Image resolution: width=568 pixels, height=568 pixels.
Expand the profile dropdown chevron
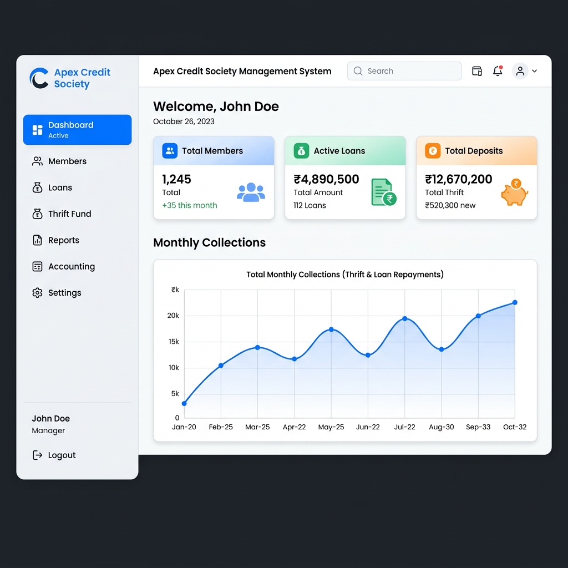pyautogui.click(x=534, y=71)
